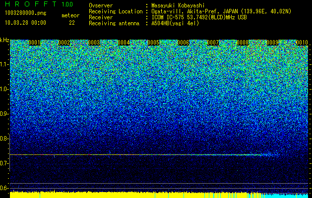Click the 0.7 frequency axis label

[4, 163]
